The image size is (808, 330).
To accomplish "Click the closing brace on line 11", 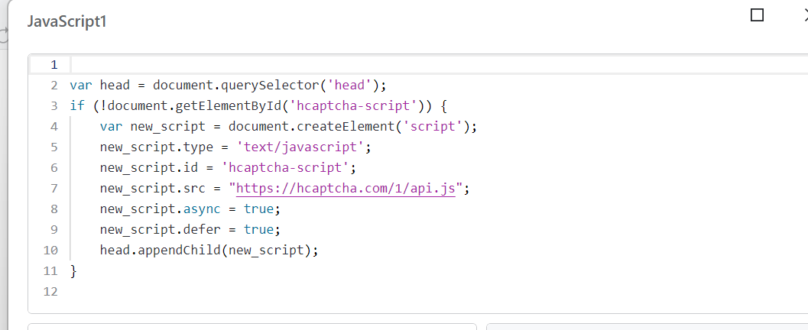I will [x=73, y=270].
